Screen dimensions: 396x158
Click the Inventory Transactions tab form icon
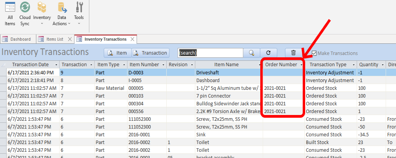coord(79,39)
